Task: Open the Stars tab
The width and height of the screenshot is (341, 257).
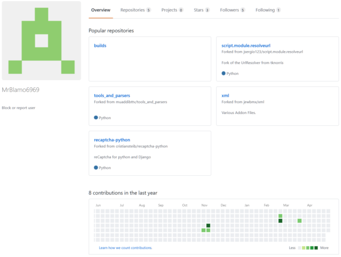Action: 202,10
